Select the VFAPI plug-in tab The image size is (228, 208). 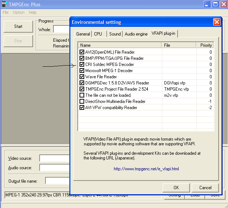click(163, 33)
